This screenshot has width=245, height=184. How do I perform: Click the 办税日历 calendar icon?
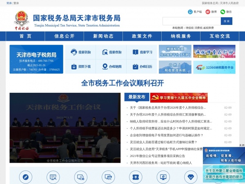[135, 67]
